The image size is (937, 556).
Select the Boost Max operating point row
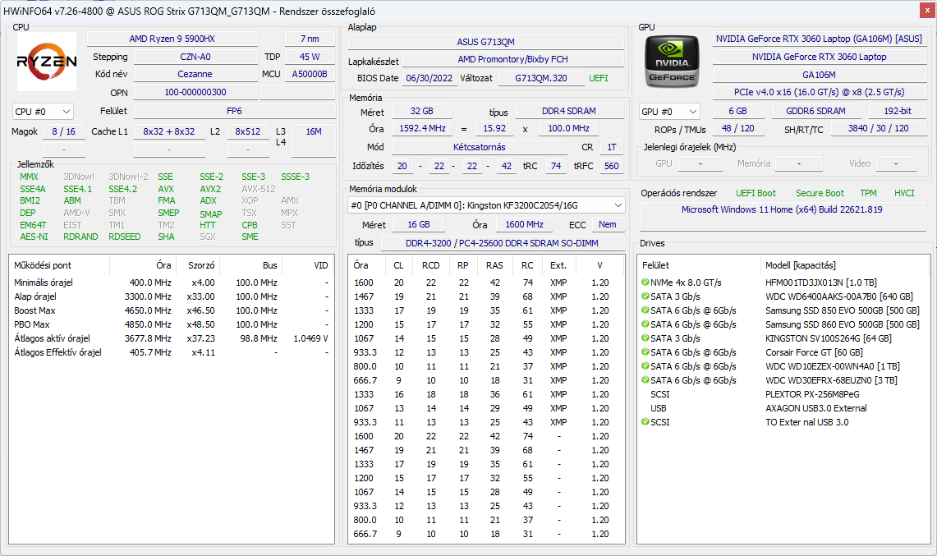click(x=172, y=310)
